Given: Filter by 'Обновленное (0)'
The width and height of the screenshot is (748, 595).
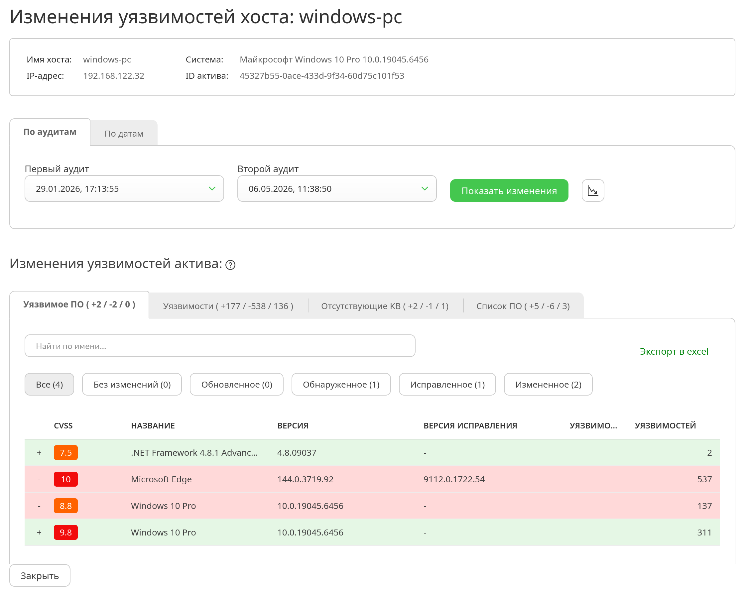Looking at the screenshot, I should 237,384.
